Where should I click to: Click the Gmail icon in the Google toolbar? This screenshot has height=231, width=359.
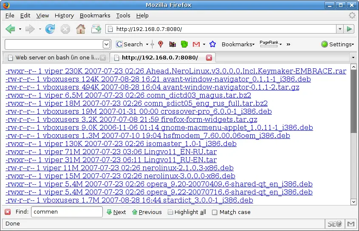[x=196, y=44]
